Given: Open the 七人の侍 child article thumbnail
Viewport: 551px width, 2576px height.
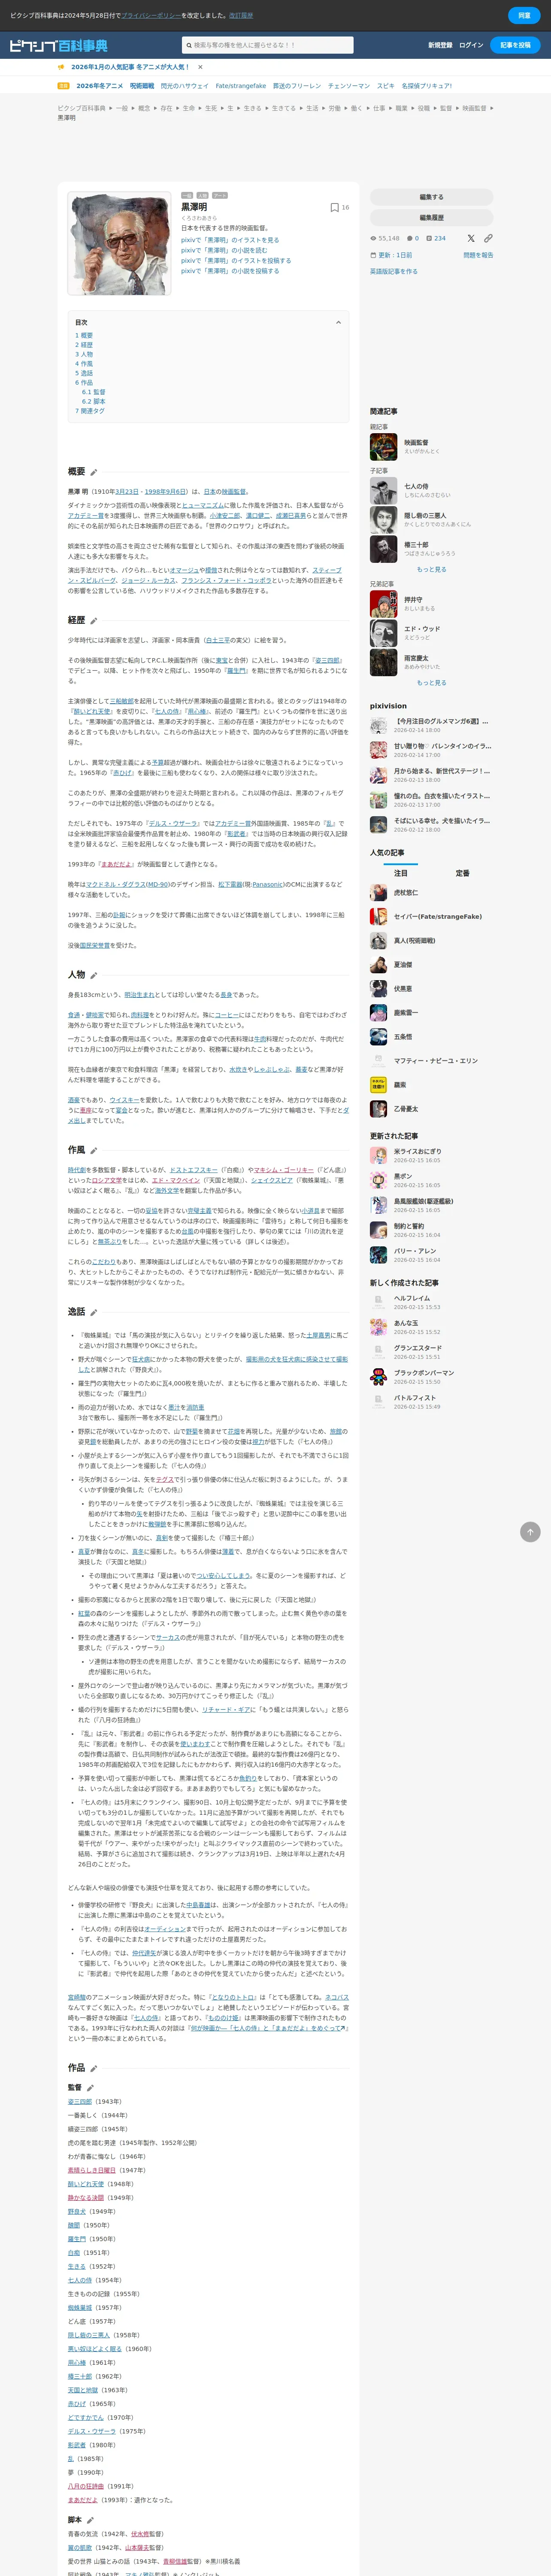Looking at the screenshot, I should 384,491.
